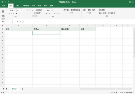
Task: Select cell containing 项目
Action: point(19,29)
